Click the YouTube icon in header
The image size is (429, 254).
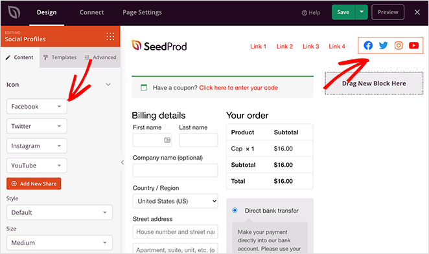pos(413,45)
